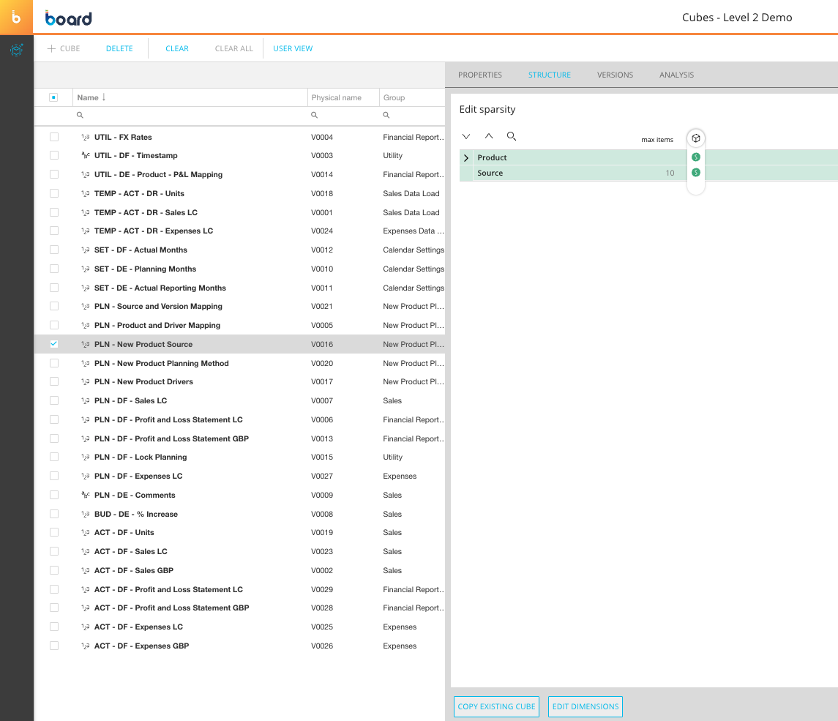Switch to the Properties tab

tap(480, 75)
